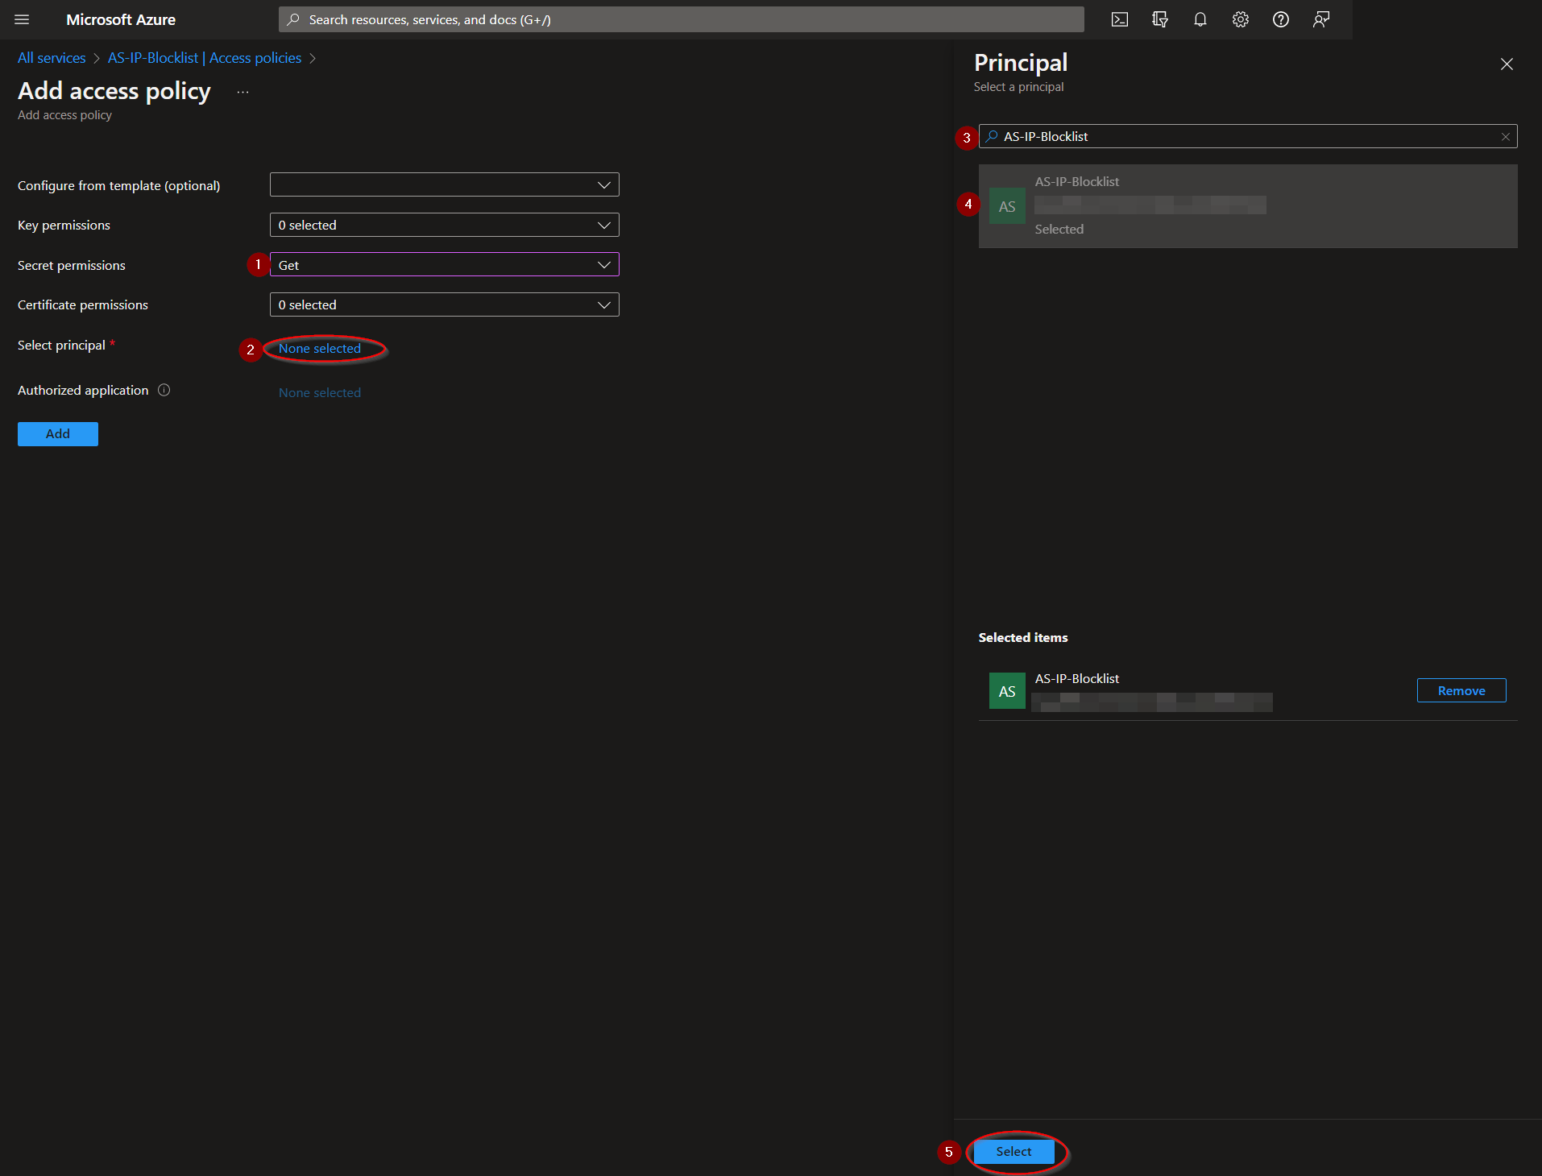The width and height of the screenshot is (1542, 1176).
Task: Click the Select button in Principal panel
Action: (1013, 1152)
